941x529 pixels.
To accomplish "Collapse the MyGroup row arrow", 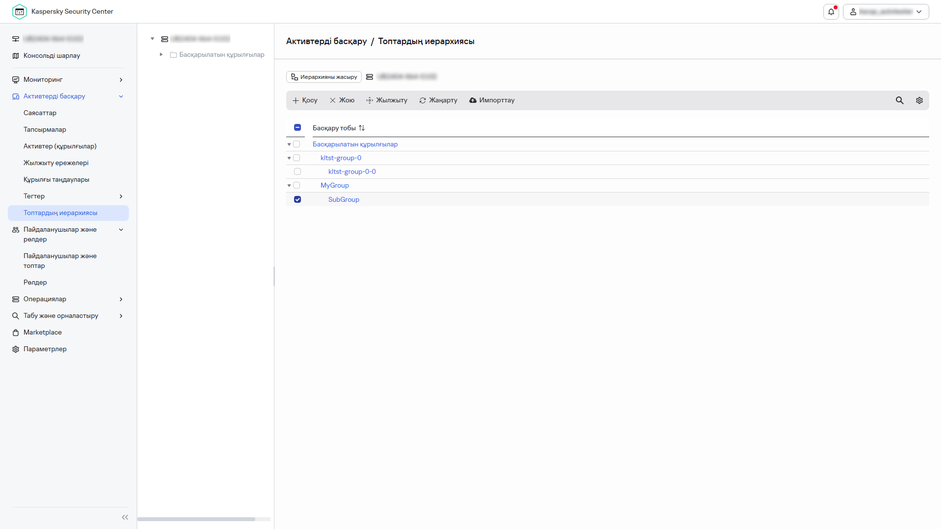I will click(289, 186).
